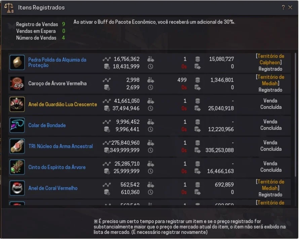The width and height of the screenshot is (299, 239).
Task: Click Registrado status for Caroço de Árvore Vermelha
Action: pos(270,90)
